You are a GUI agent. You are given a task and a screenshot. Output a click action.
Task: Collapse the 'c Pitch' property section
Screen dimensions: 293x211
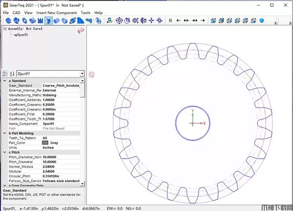5,152
